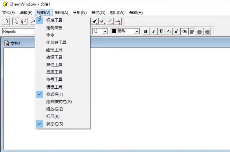Open the 其他(O) menu
230x152 pixels.
coord(98,13)
